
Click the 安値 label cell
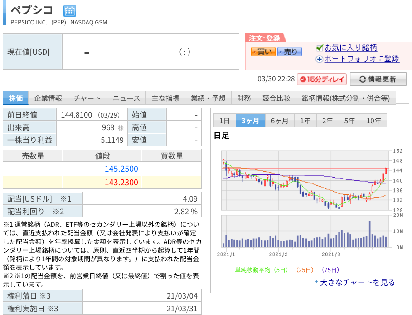tap(147, 140)
